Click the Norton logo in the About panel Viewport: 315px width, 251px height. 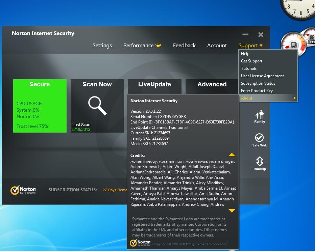pos(140,243)
